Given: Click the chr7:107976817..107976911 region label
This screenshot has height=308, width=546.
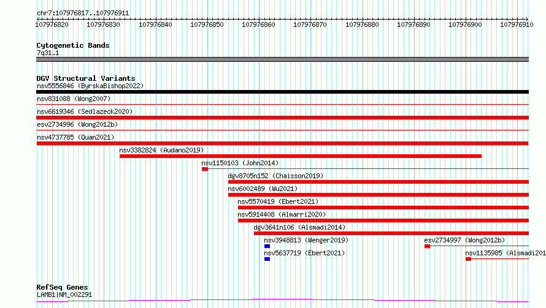Looking at the screenshot, I should pos(83,13).
